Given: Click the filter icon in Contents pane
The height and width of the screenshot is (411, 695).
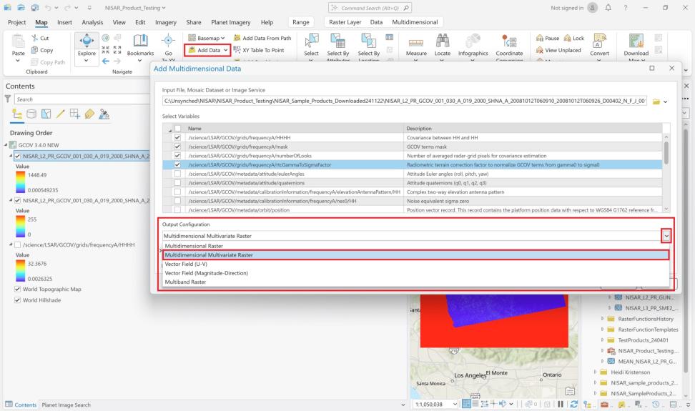Looking at the screenshot, I should [8, 99].
